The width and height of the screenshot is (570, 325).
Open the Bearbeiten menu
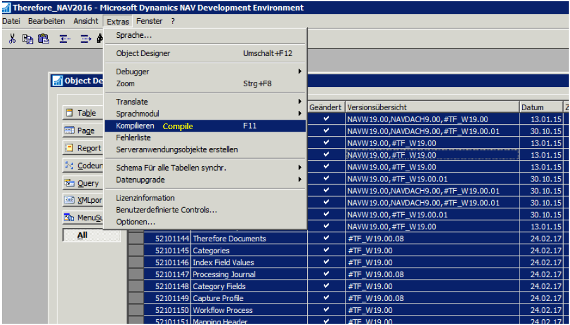pos(46,21)
